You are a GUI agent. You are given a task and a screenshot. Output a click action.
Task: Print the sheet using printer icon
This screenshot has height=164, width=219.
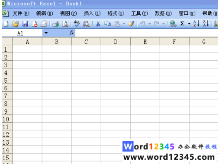click(55, 24)
